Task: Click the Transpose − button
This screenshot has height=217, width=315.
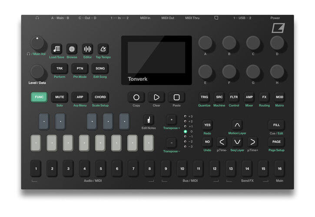Action: 172,143
